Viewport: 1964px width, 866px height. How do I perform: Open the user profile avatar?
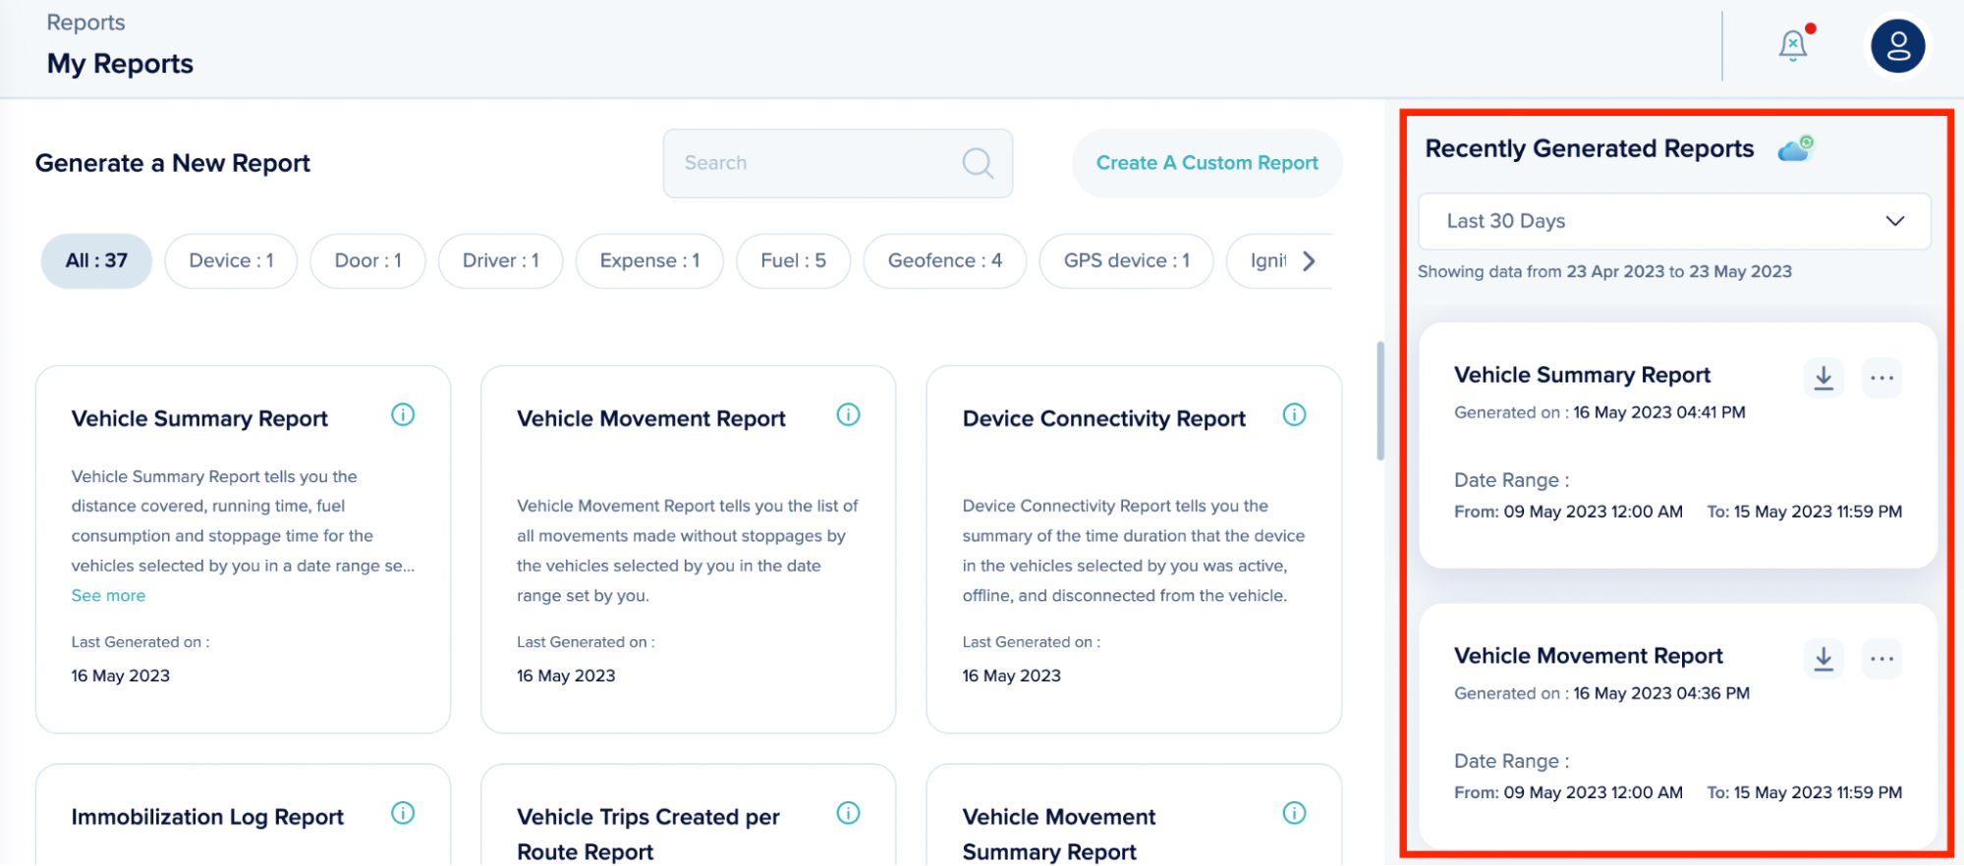[x=1897, y=46]
